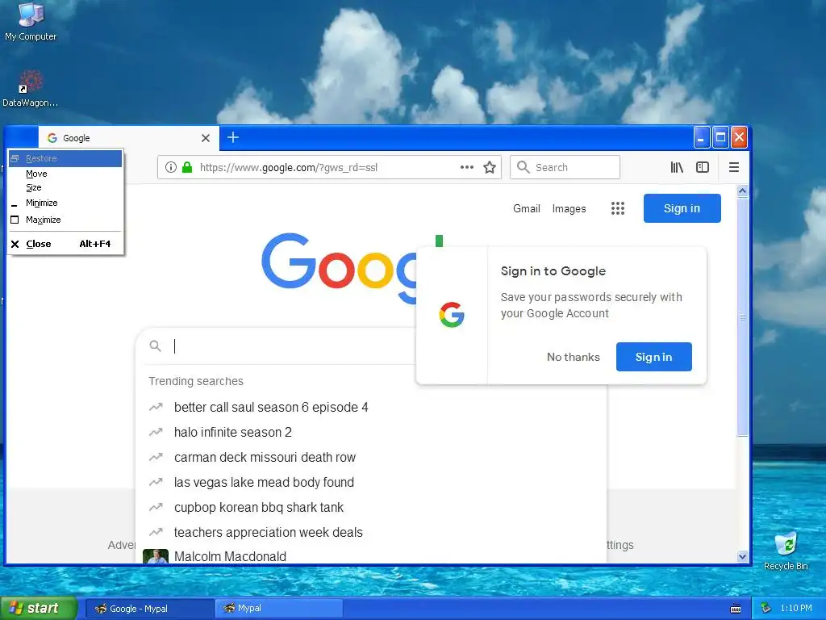Click the top-right Sign in button
The image size is (826, 620).
pyautogui.click(x=682, y=208)
